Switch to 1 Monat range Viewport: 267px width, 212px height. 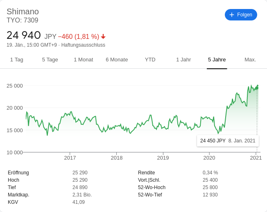click(84, 60)
